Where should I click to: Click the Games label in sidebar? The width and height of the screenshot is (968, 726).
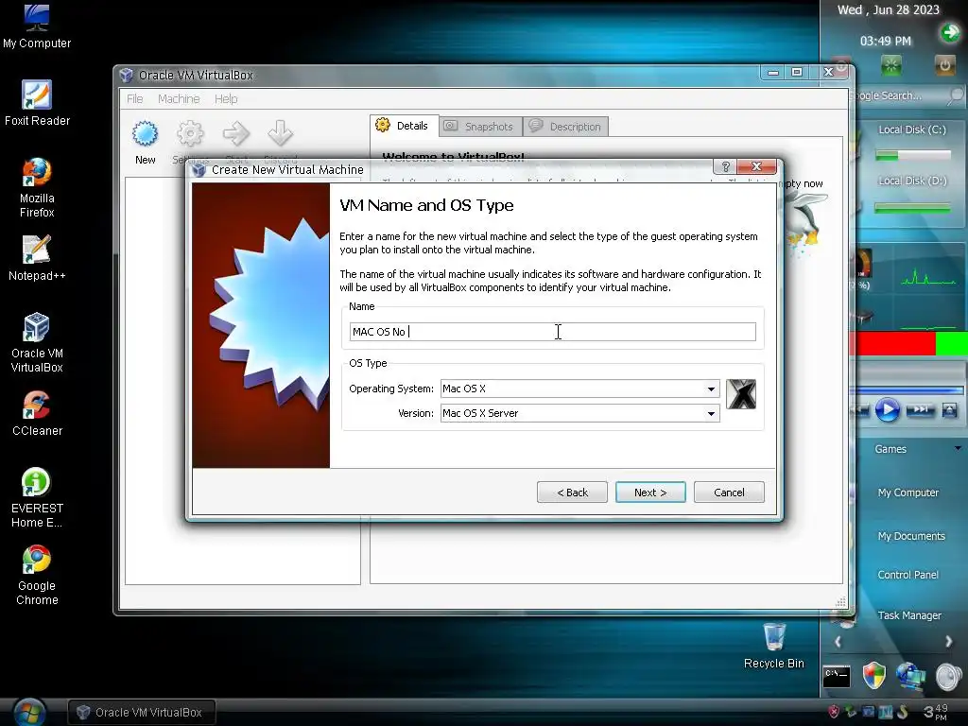pyautogui.click(x=890, y=449)
